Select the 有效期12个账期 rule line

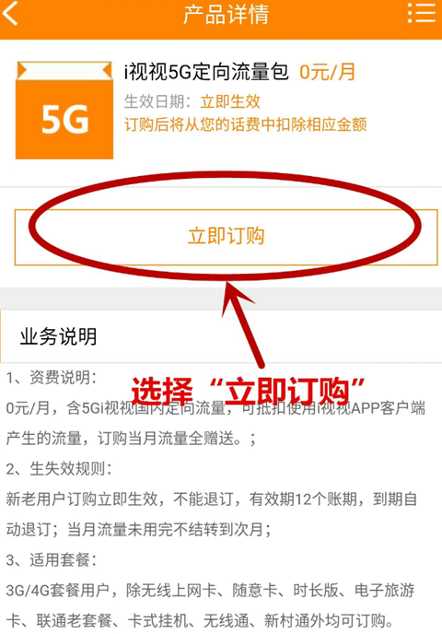tap(212, 499)
